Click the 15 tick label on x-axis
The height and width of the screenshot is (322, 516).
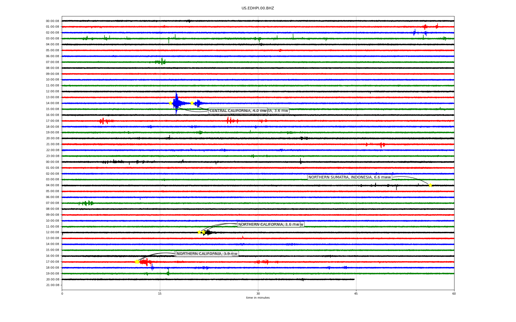tap(160, 294)
